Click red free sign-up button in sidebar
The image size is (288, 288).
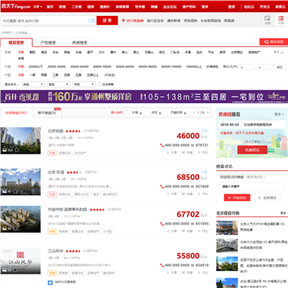coord(252,150)
